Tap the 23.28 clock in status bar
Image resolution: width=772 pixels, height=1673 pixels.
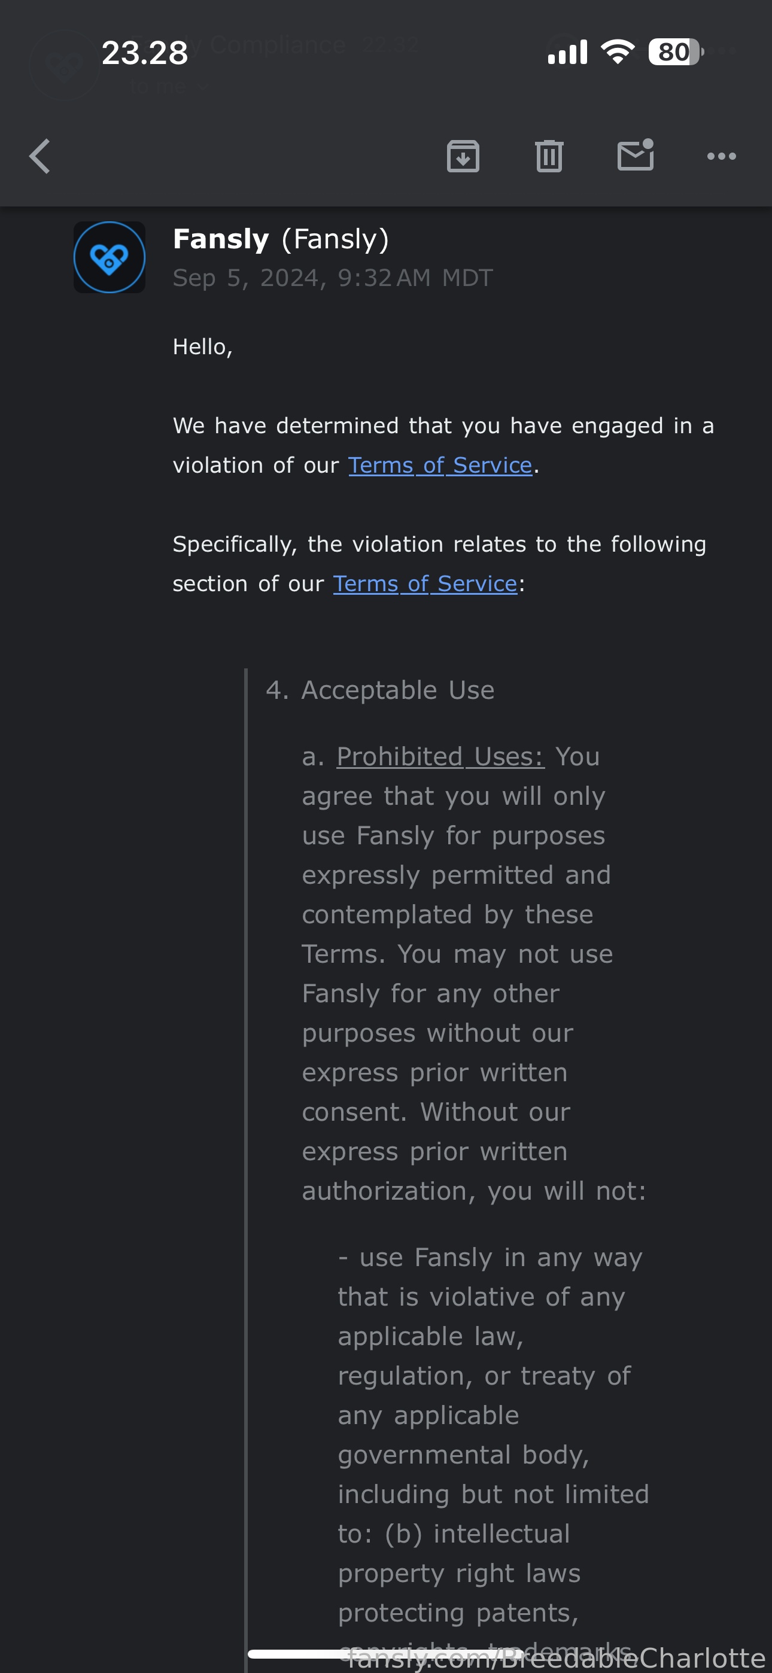(144, 53)
